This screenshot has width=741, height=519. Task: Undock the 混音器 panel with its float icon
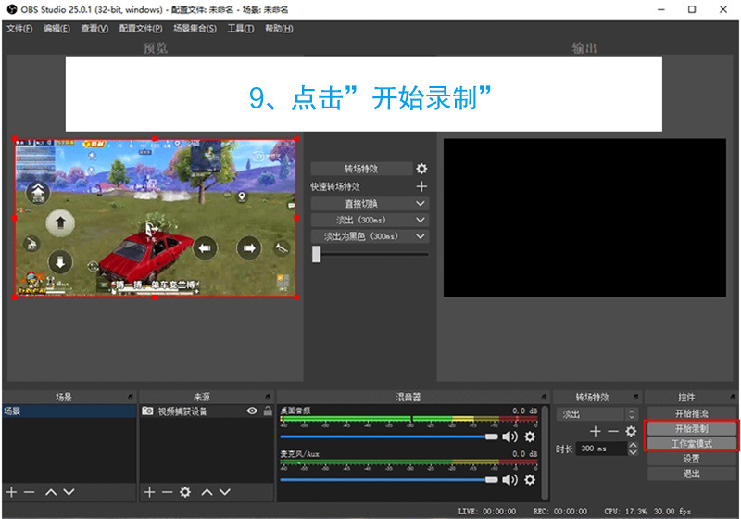click(x=545, y=397)
